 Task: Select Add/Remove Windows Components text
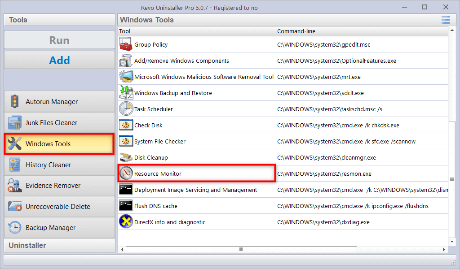pyautogui.click(x=181, y=61)
